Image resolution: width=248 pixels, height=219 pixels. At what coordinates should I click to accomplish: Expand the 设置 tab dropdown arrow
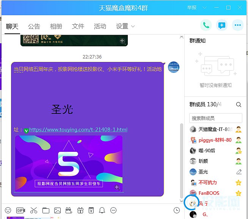point(133,26)
